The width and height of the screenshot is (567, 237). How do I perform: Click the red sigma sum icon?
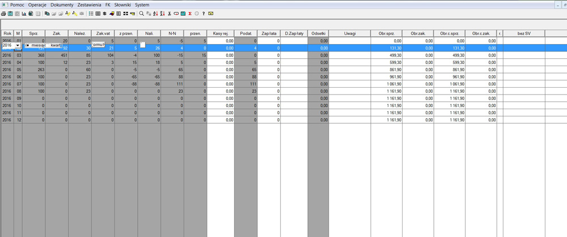190,13
